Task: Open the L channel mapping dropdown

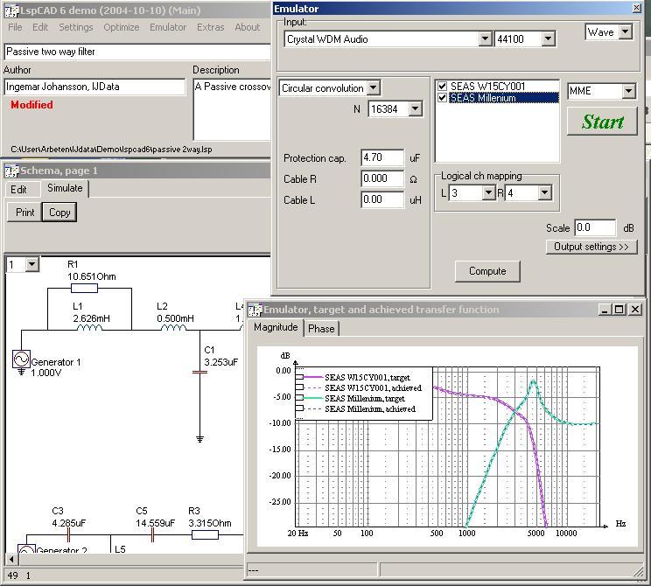Action: coord(488,193)
